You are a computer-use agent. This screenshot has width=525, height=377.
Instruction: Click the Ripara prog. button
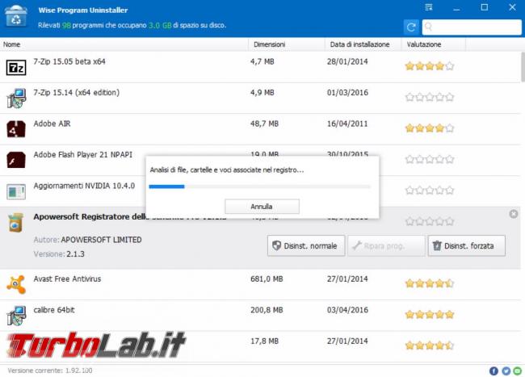point(386,246)
